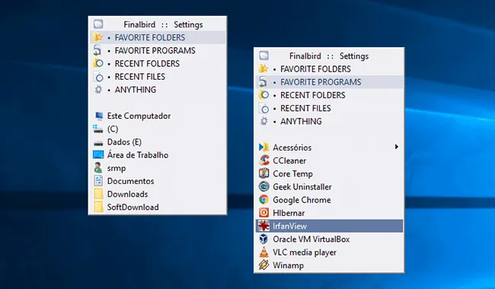Open the Documentos entry
This screenshot has width=495, height=289.
(x=158, y=181)
